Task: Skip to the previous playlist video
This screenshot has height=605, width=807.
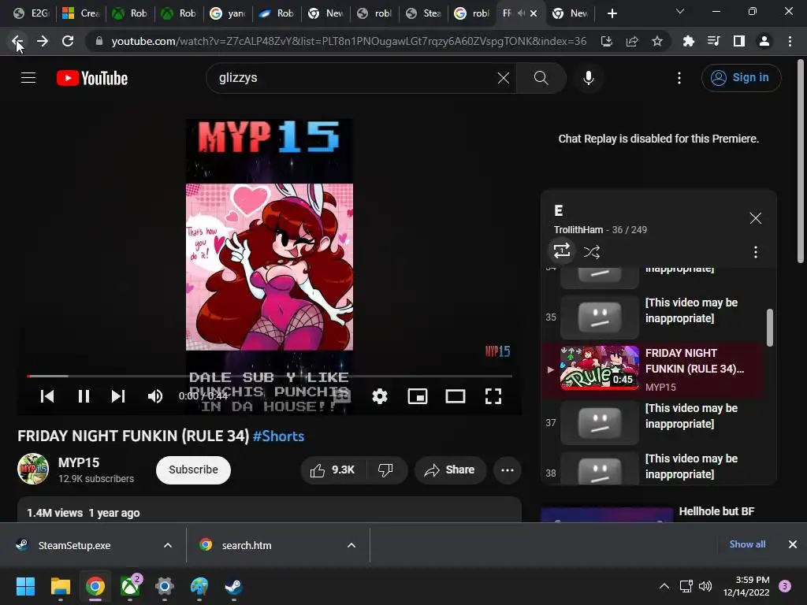Action: pos(46,396)
